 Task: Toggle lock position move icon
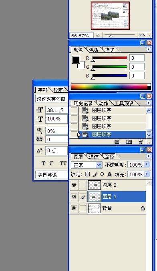point(102,174)
